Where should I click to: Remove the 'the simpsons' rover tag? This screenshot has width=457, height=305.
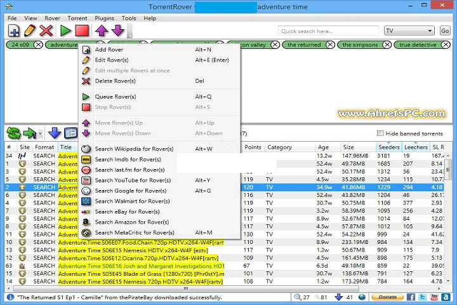coord(387,44)
